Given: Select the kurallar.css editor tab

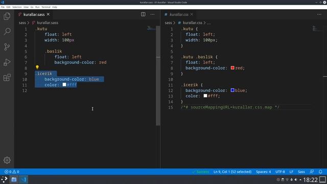Looking at the screenshot, I should 179,14.
